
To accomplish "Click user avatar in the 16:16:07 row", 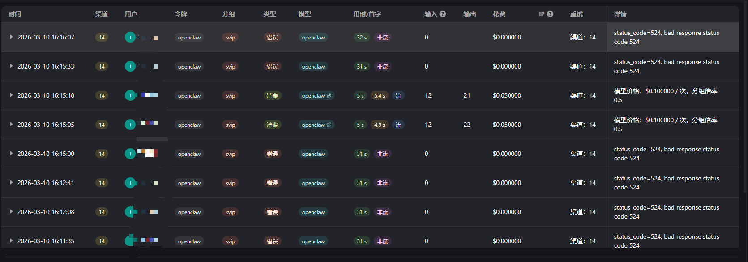I will tap(130, 38).
